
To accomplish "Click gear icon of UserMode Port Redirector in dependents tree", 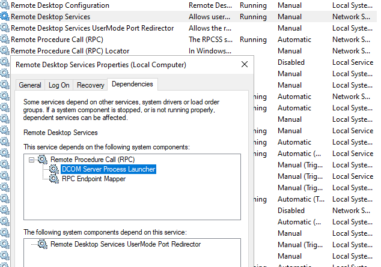I will click(x=43, y=244).
